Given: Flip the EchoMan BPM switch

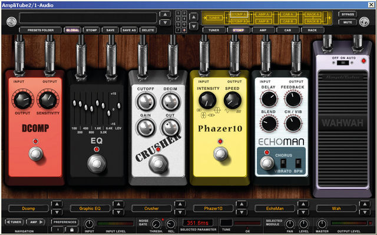Looking at the screenshot, I should (298, 163).
